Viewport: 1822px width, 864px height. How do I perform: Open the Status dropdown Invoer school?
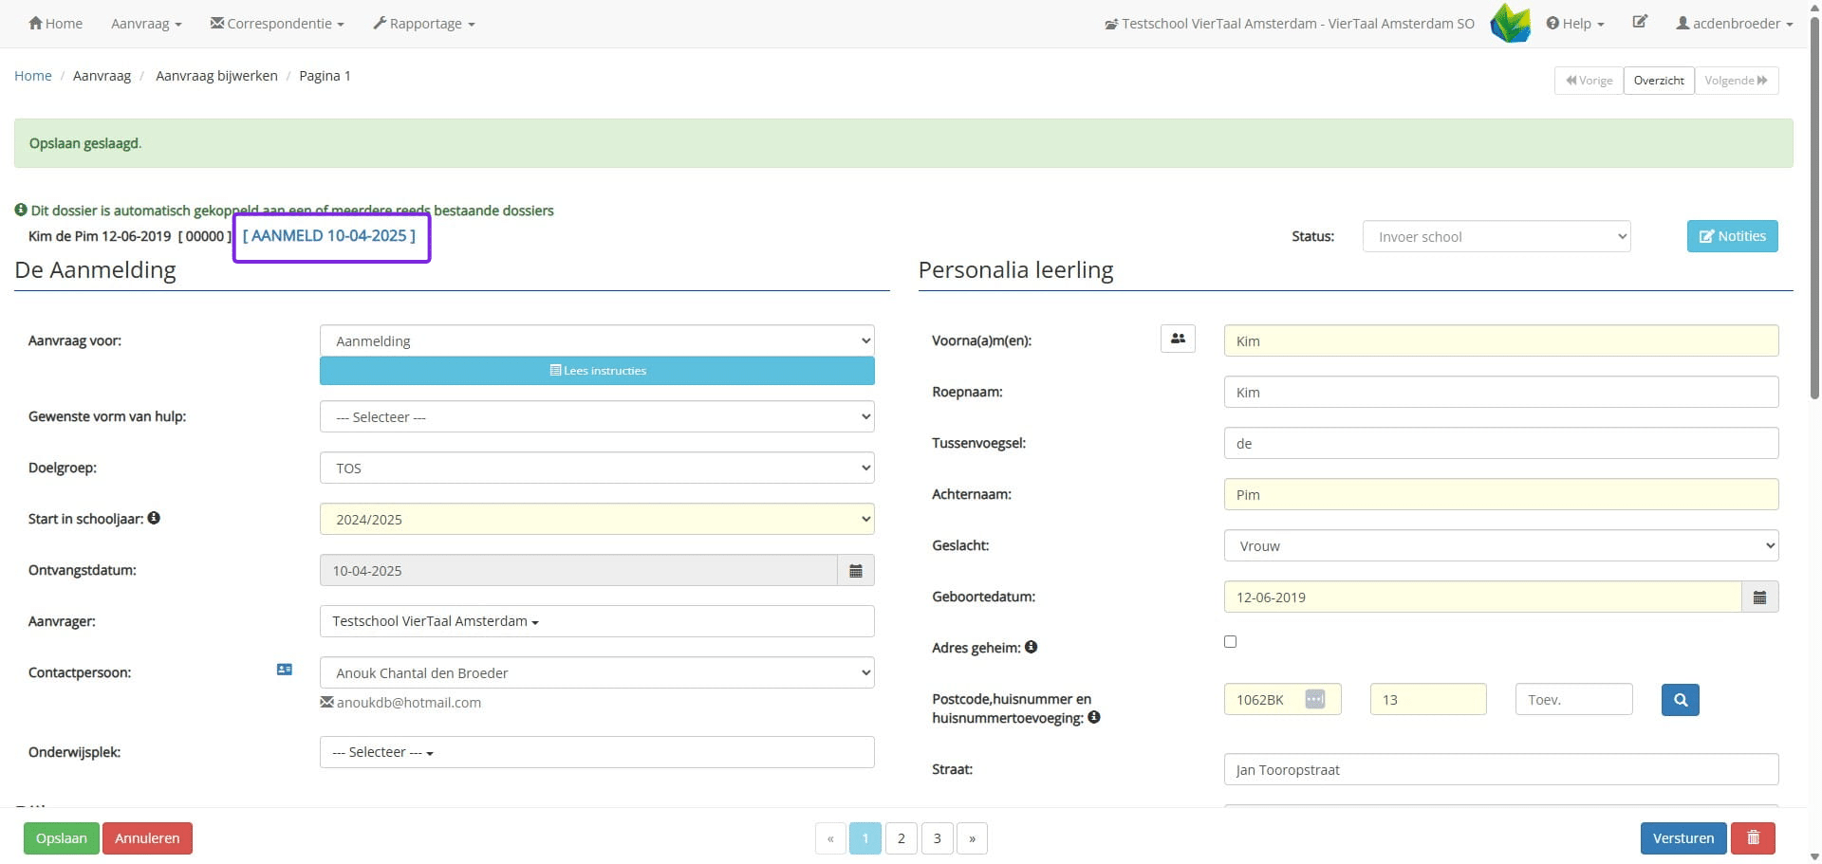pyautogui.click(x=1497, y=236)
